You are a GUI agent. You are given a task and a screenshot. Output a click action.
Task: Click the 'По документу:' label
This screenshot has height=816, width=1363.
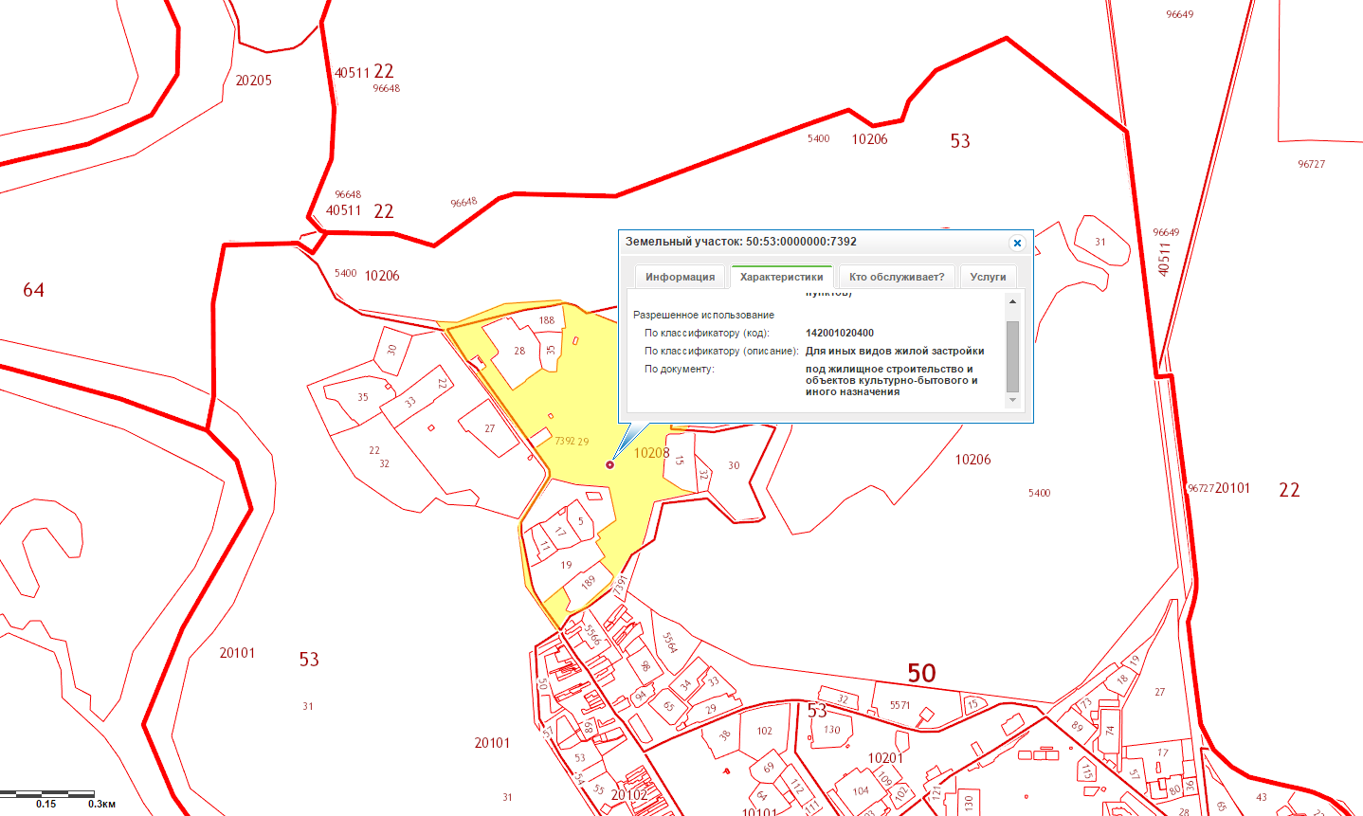[680, 369]
